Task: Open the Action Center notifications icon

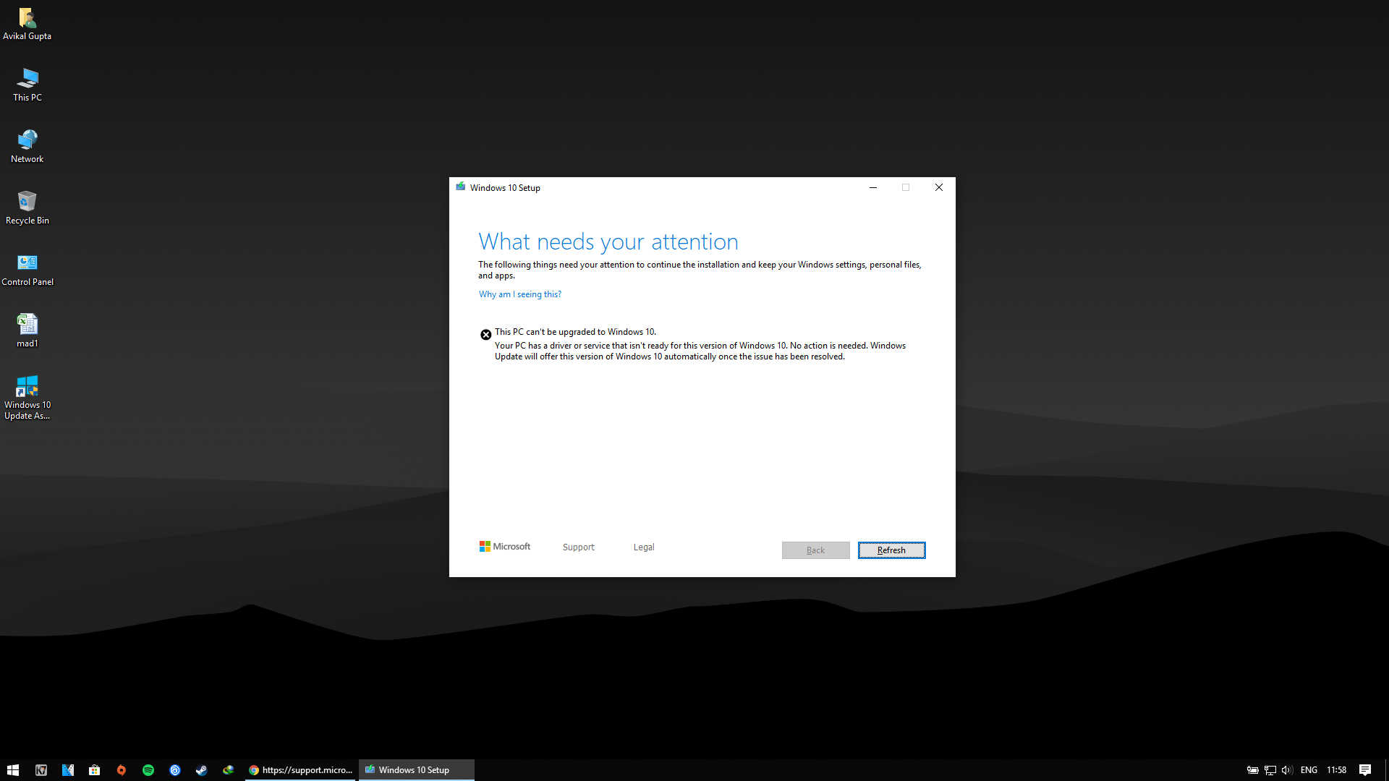Action: (1365, 770)
